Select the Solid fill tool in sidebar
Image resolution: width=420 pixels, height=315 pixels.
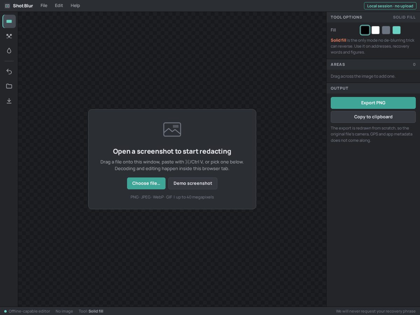(9, 21)
